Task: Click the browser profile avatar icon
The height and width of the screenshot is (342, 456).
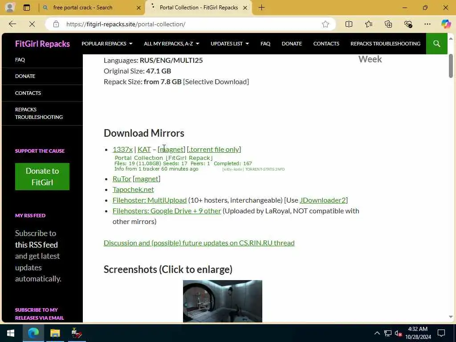Action: tap(10, 7)
